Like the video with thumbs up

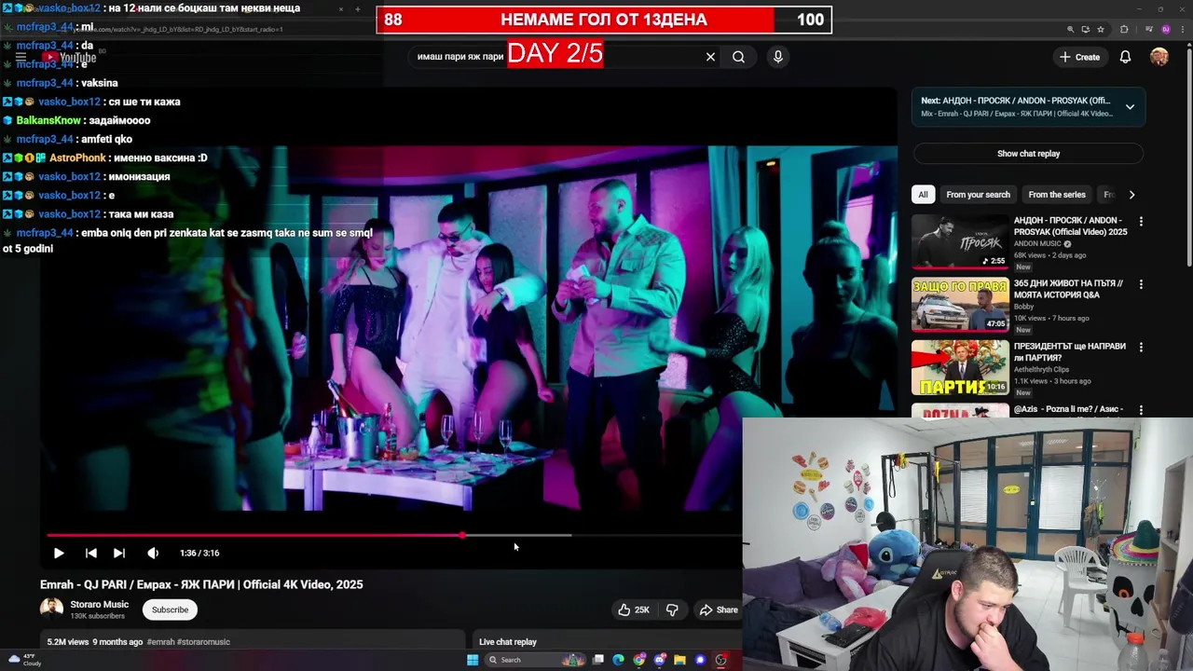click(x=633, y=609)
